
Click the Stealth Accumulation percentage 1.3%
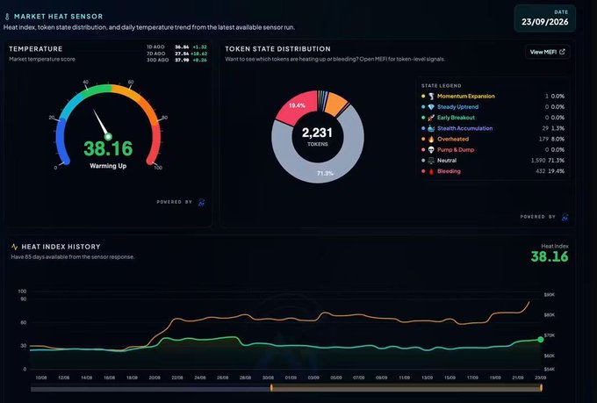[x=557, y=128]
